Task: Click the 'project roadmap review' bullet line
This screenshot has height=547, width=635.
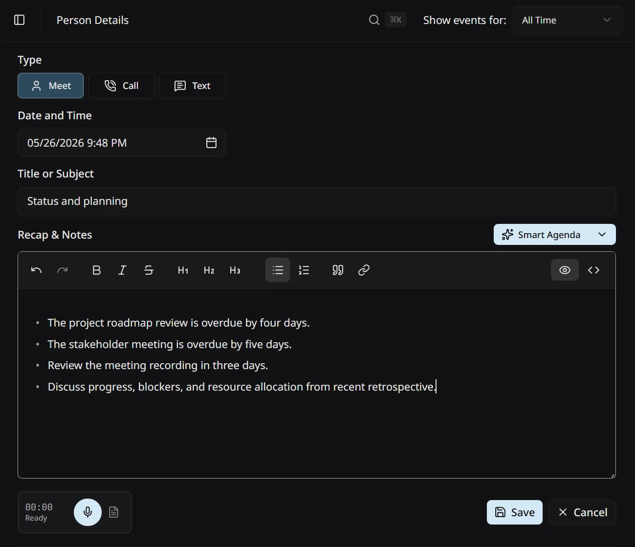Action: click(178, 323)
